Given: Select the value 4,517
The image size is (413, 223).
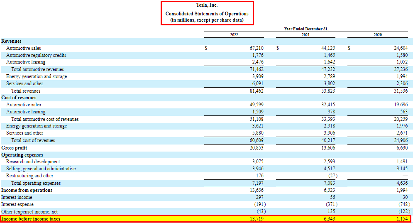Looking at the screenshot, I should (x=329, y=169).
